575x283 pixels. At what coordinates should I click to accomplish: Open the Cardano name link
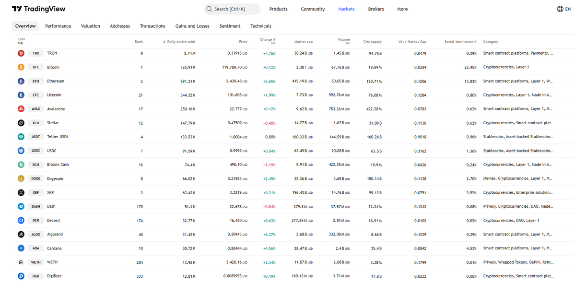pos(55,248)
